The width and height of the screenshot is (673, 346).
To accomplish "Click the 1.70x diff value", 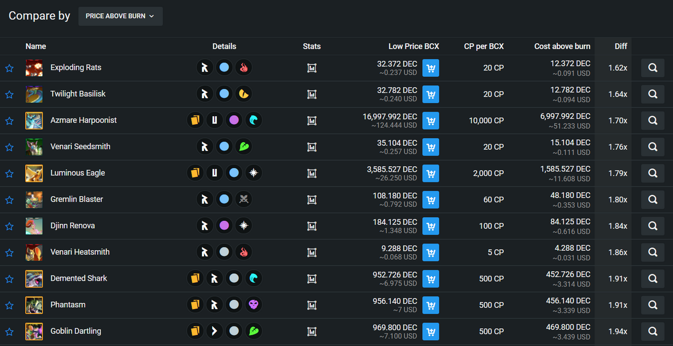I will (618, 120).
